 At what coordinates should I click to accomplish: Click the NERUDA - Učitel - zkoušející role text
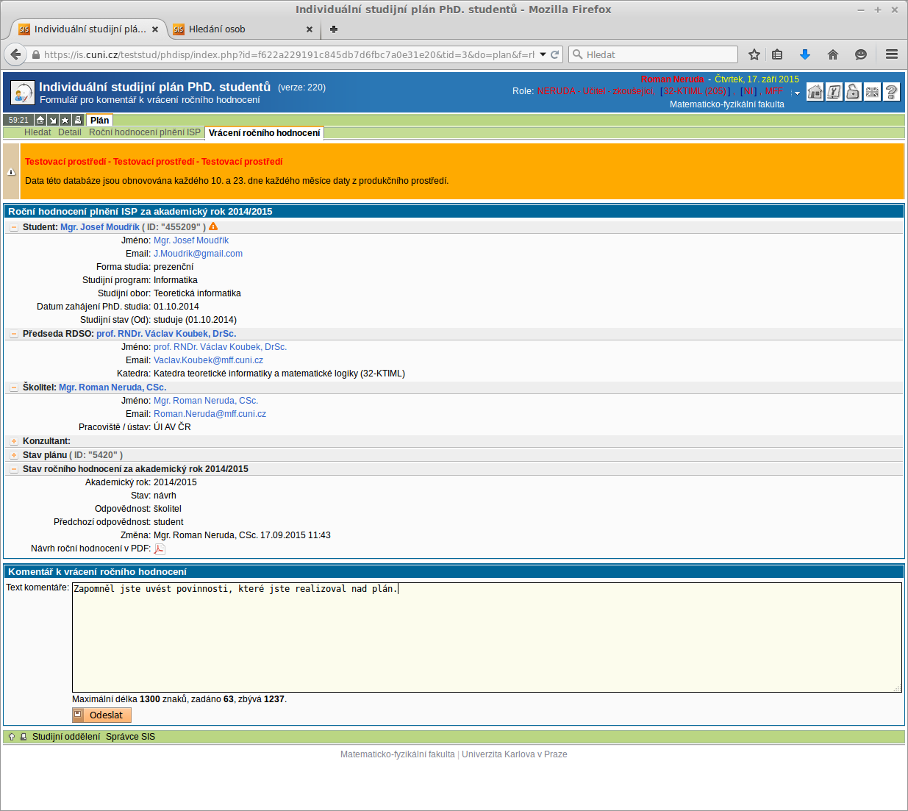[x=596, y=91]
